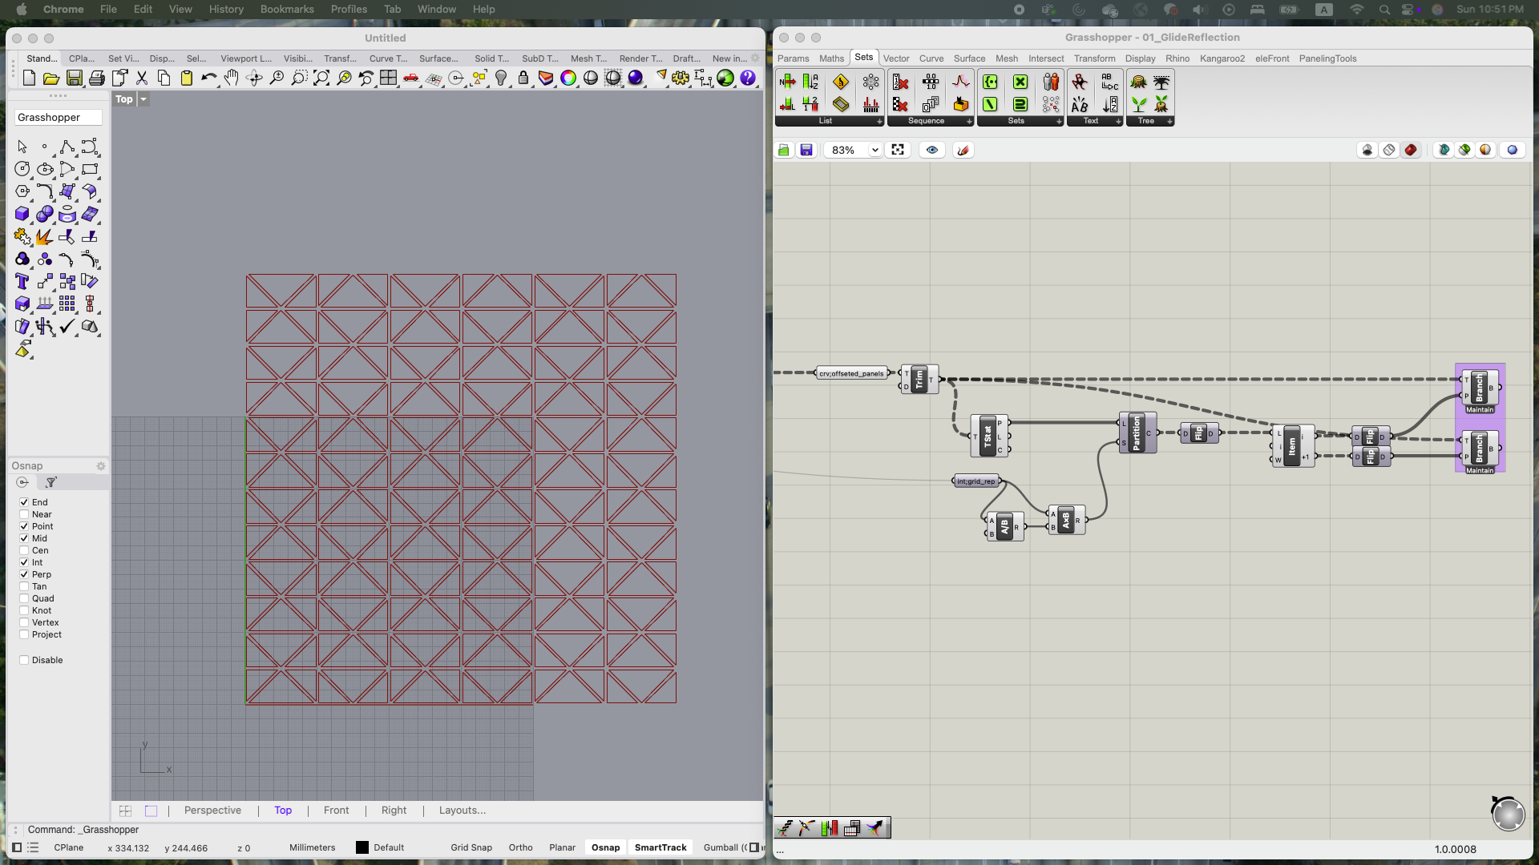Click the black Default layer color swatch

[362, 847]
